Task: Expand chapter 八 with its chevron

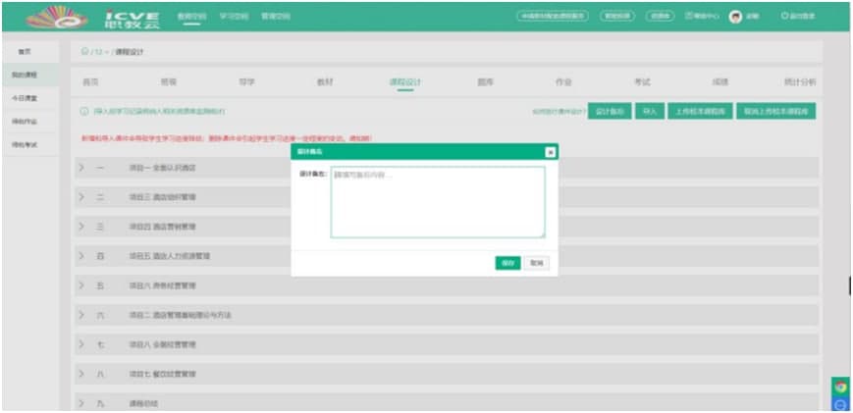Action: click(81, 374)
